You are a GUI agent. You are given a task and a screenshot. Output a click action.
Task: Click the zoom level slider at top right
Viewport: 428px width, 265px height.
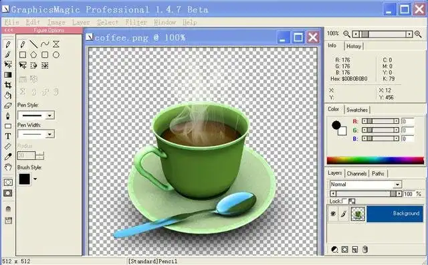click(x=382, y=34)
